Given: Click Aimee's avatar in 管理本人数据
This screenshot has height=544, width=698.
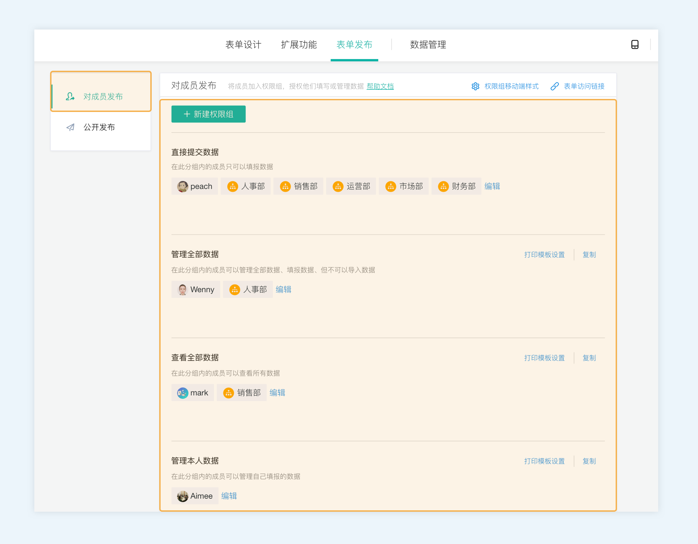Looking at the screenshot, I should pyautogui.click(x=183, y=496).
